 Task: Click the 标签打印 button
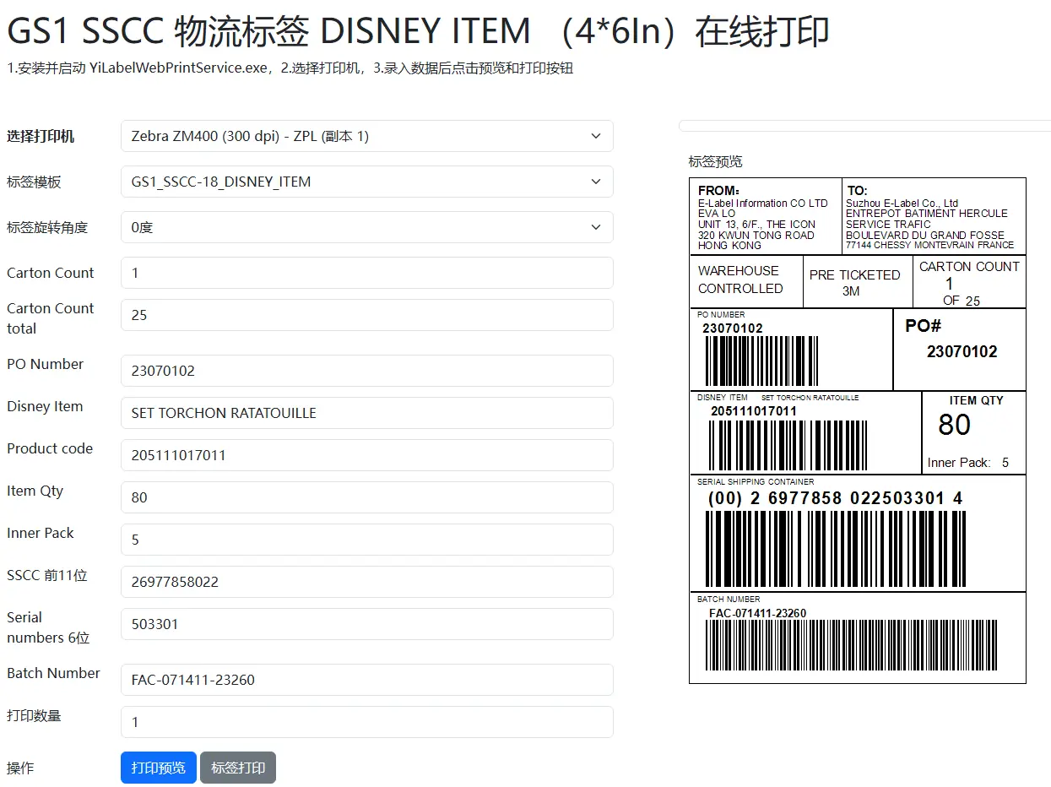tap(238, 768)
